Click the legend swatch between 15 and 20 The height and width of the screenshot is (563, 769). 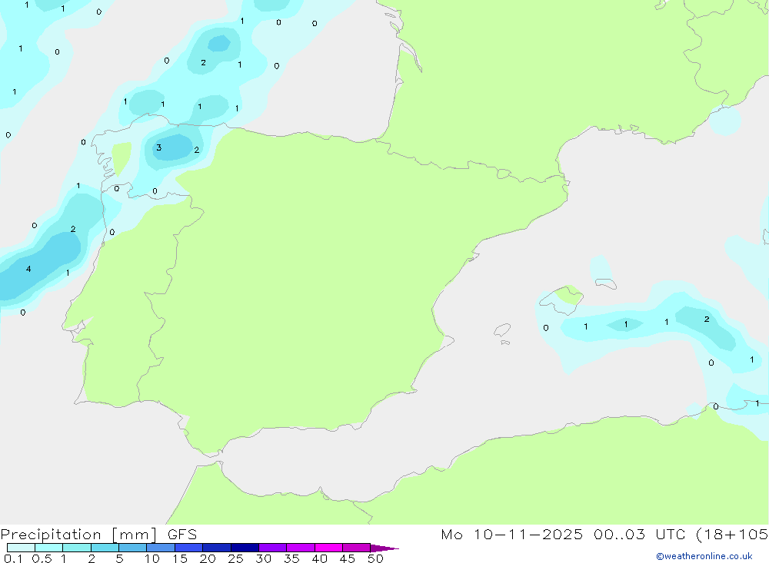[x=189, y=548]
